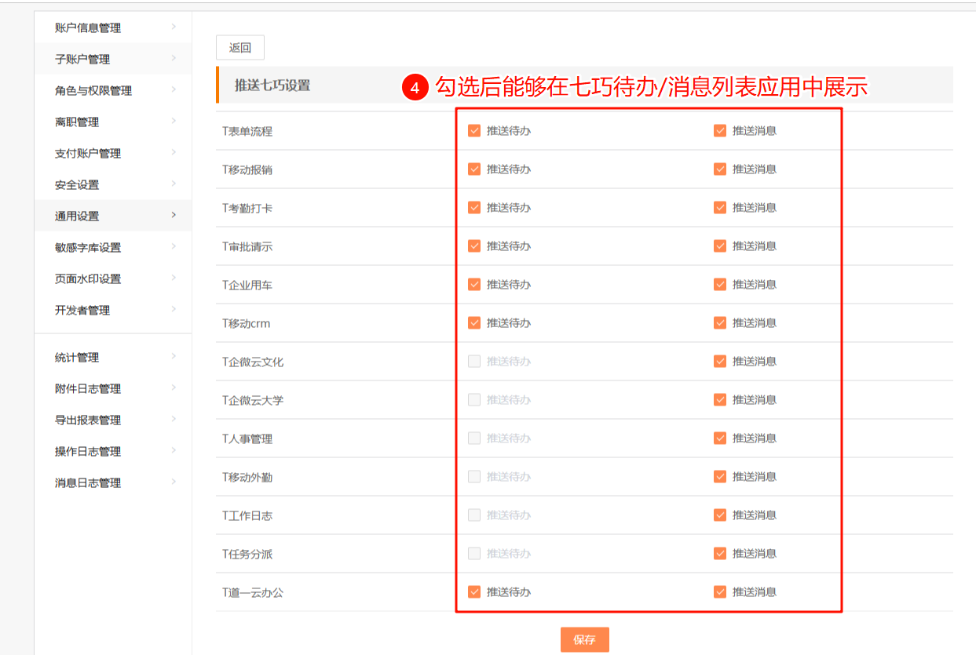Click the disabled 推送待办 checkbox for T工作日志
This screenshot has width=976, height=655.
point(473,515)
